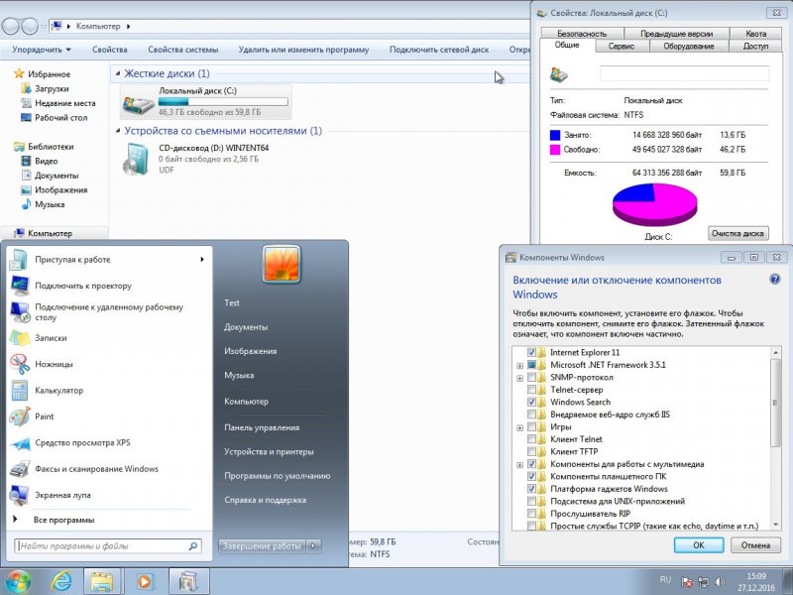Screen dimensions: 793x595
Task: Uncheck the Internet Explorer 11 component
Action: coord(531,352)
